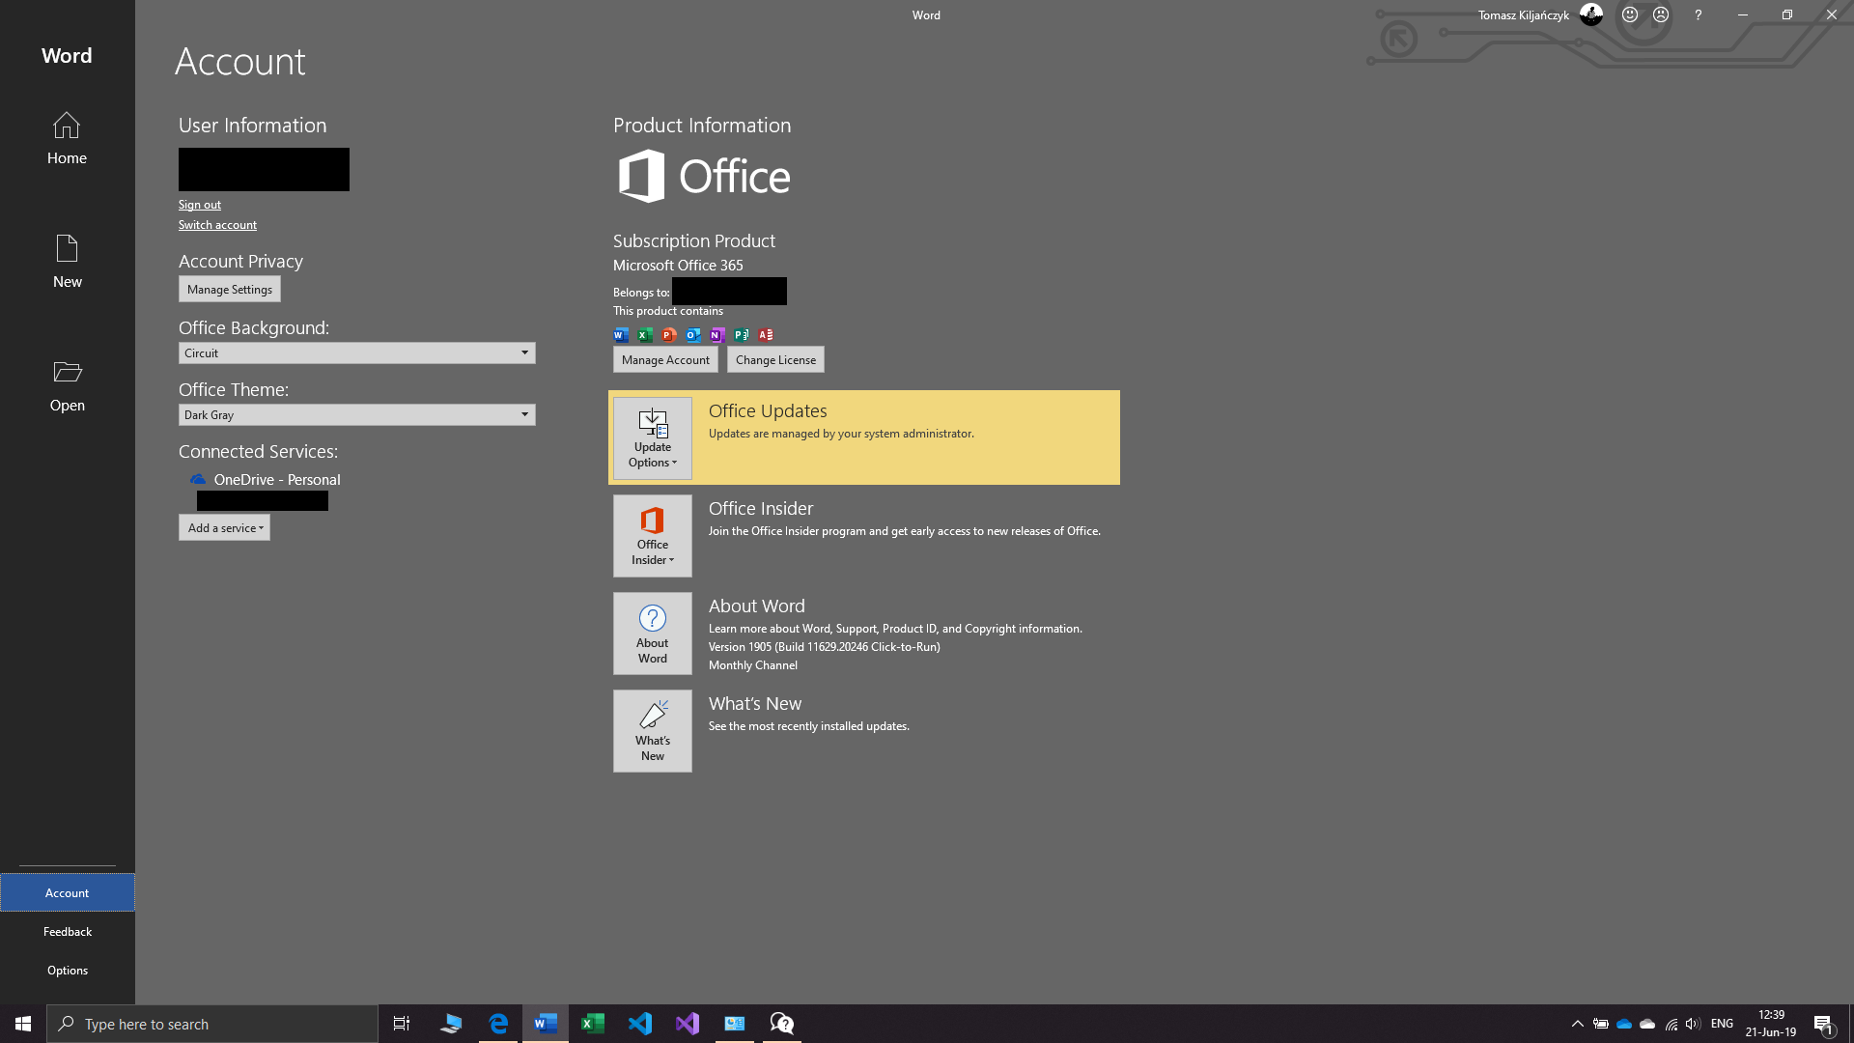Viewport: 1854px width, 1043px height.
Task: Expand the Add a service menu
Action: (x=224, y=527)
